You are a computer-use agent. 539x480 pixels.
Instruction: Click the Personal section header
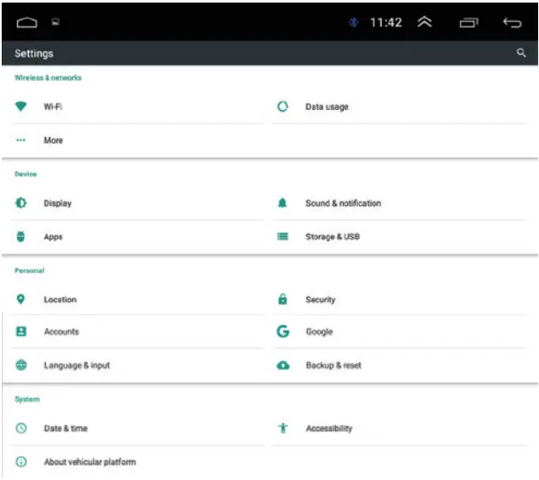29,270
